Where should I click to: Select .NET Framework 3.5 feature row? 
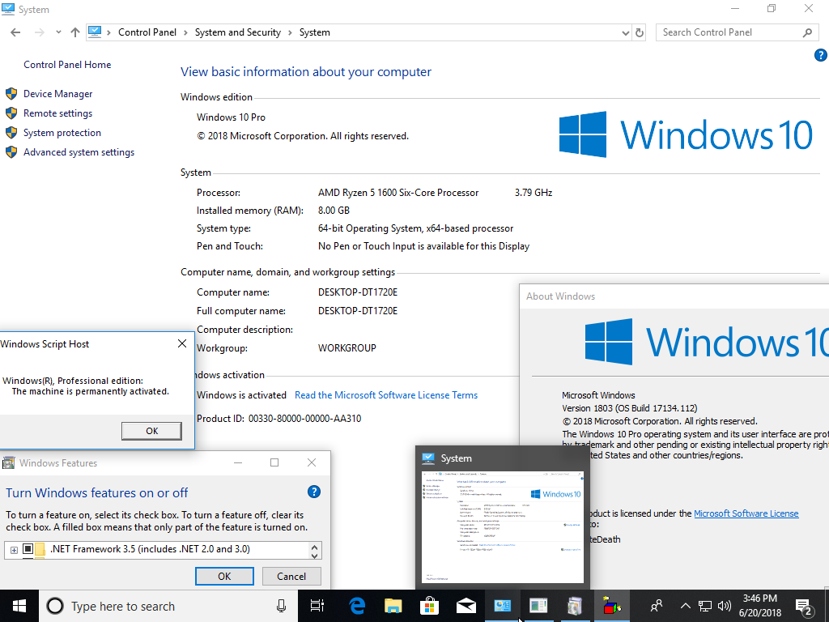150,549
